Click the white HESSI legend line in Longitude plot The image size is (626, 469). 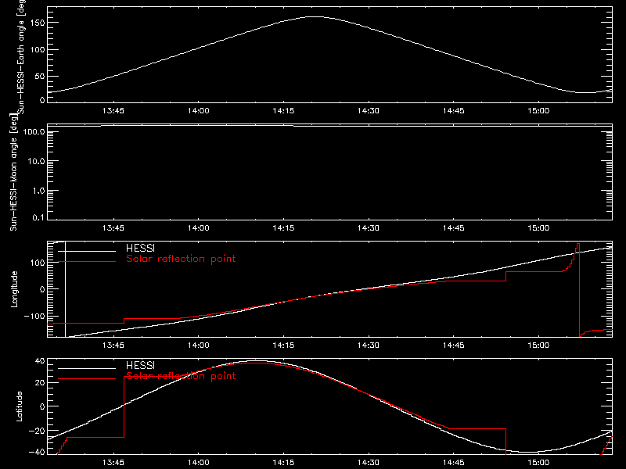tap(87, 251)
